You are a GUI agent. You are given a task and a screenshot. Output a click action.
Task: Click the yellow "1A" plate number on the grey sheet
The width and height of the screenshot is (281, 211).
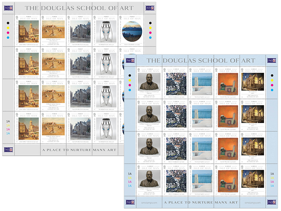pos(8,125)
